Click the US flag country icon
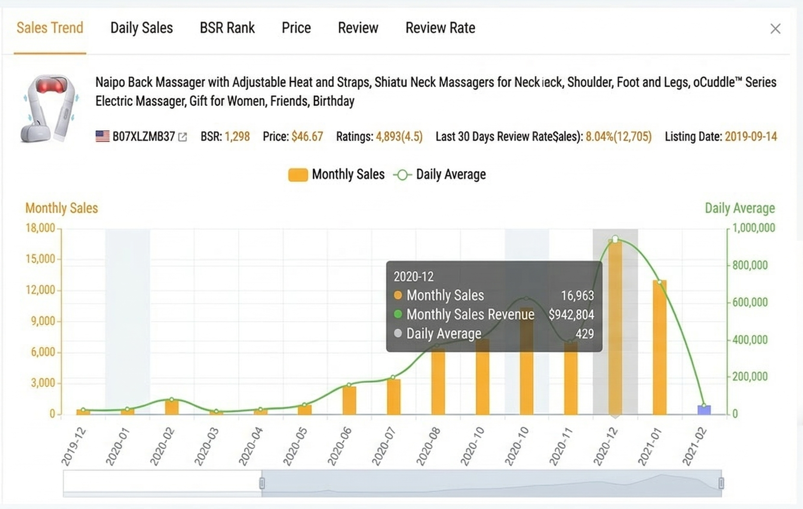The width and height of the screenshot is (803, 509). coord(103,137)
